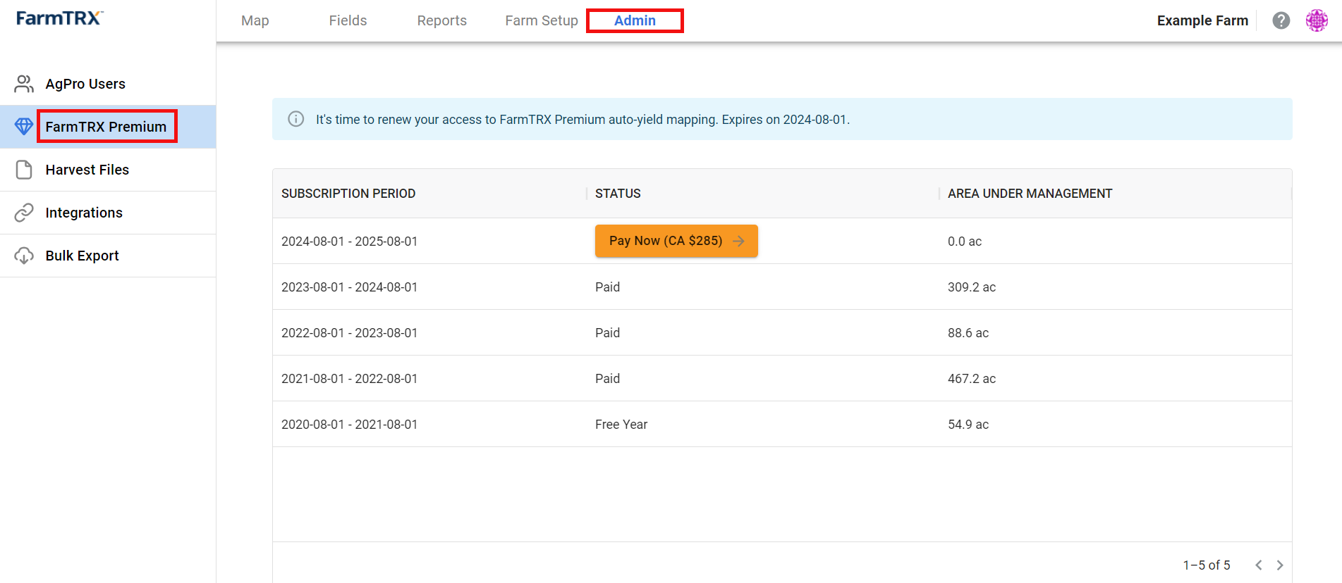Click the Example Farm name
Viewport: 1342px width, 583px height.
pos(1202,20)
